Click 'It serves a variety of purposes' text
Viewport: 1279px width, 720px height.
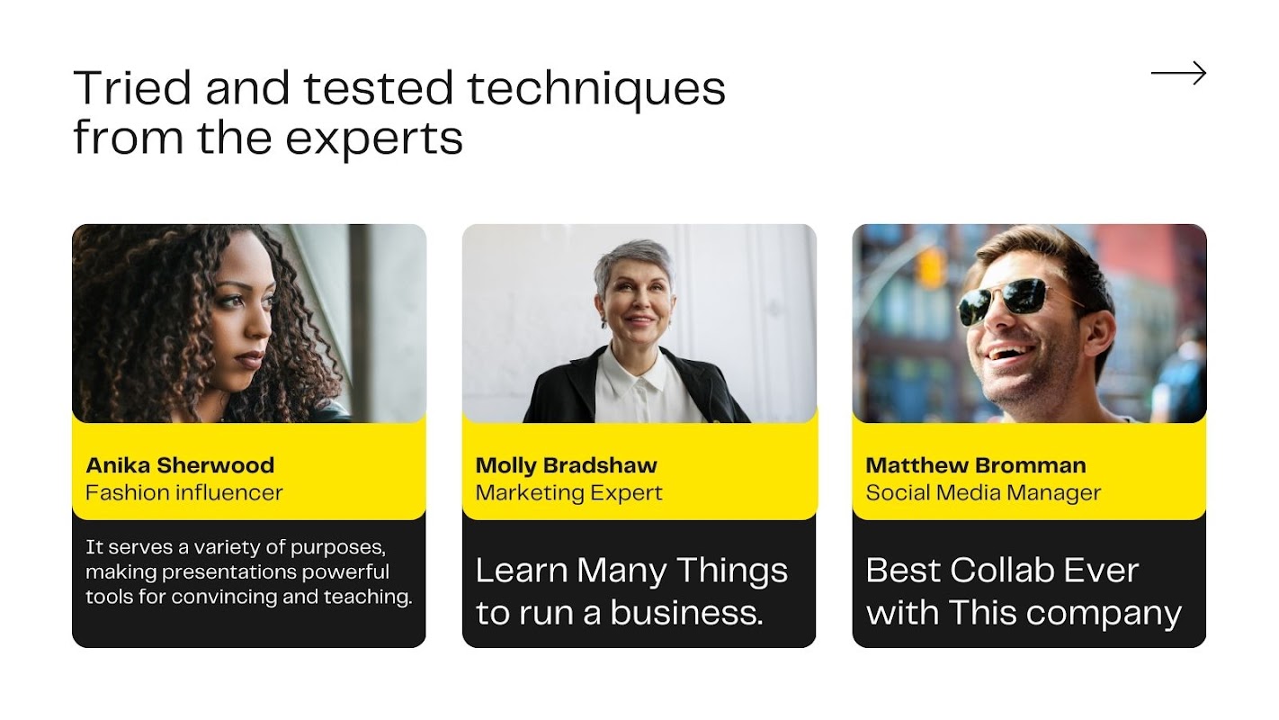(x=236, y=546)
